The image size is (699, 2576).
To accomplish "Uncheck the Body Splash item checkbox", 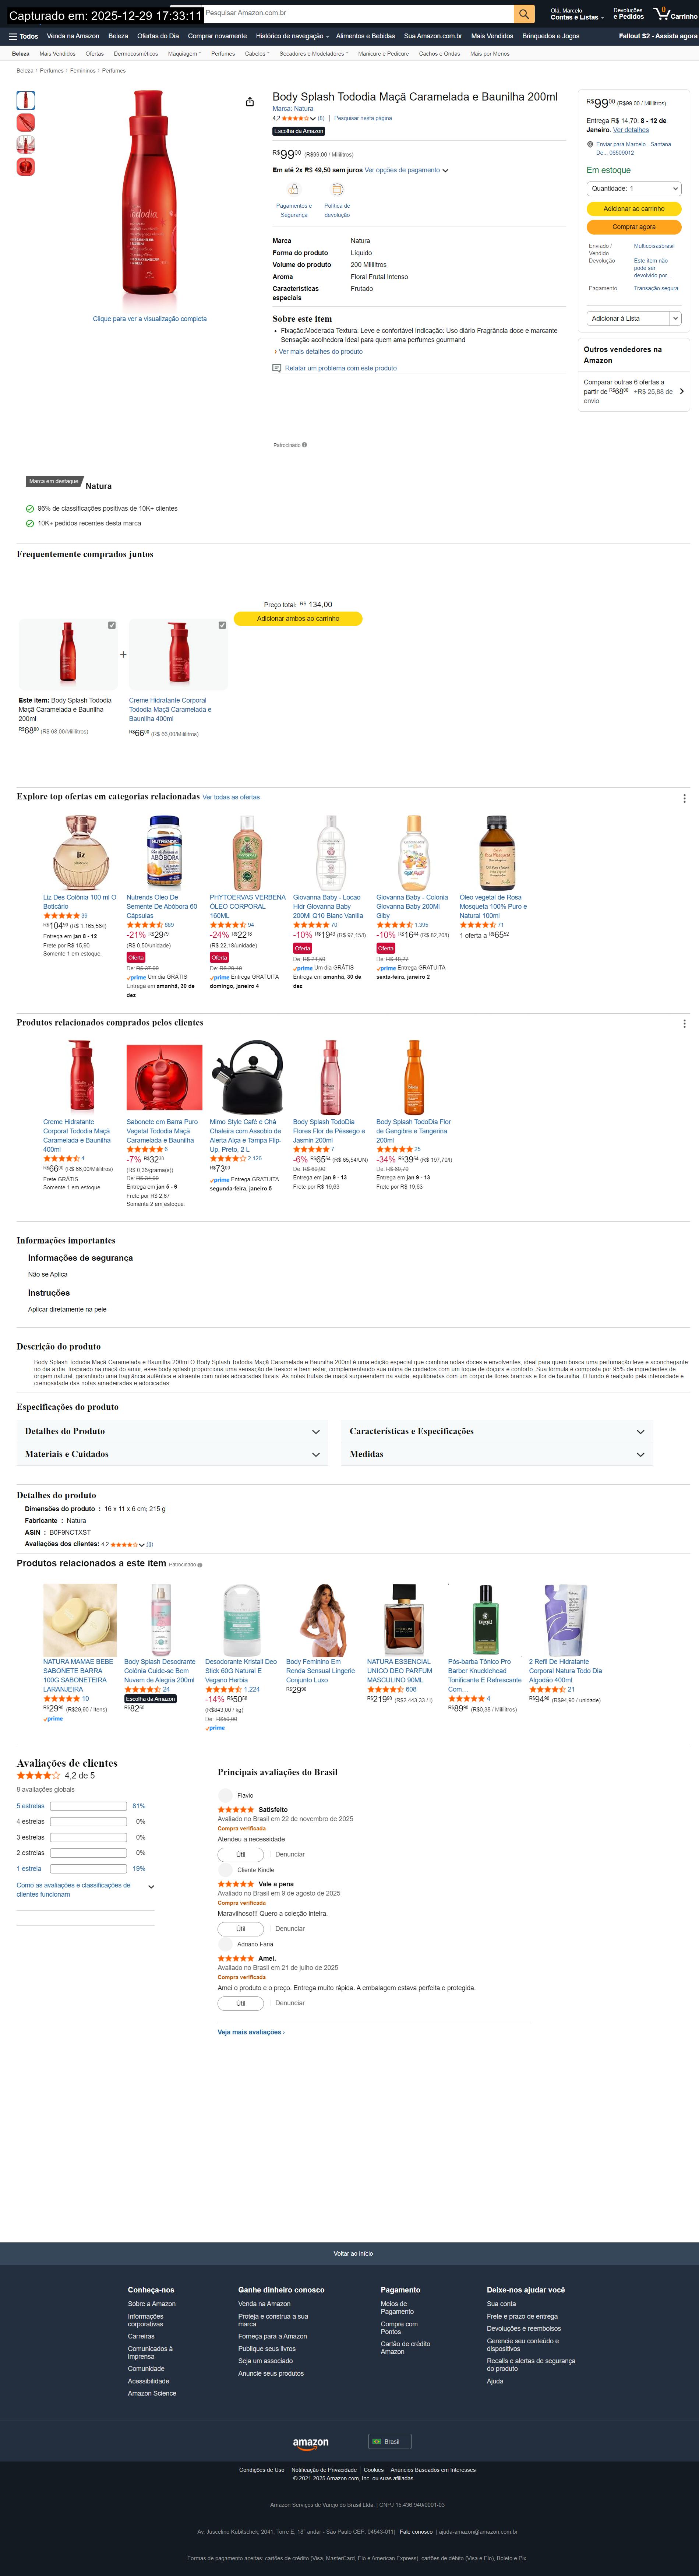I will [112, 625].
